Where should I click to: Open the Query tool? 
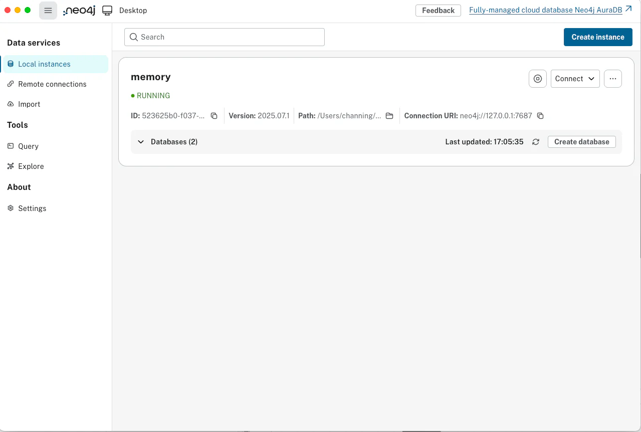click(x=28, y=146)
